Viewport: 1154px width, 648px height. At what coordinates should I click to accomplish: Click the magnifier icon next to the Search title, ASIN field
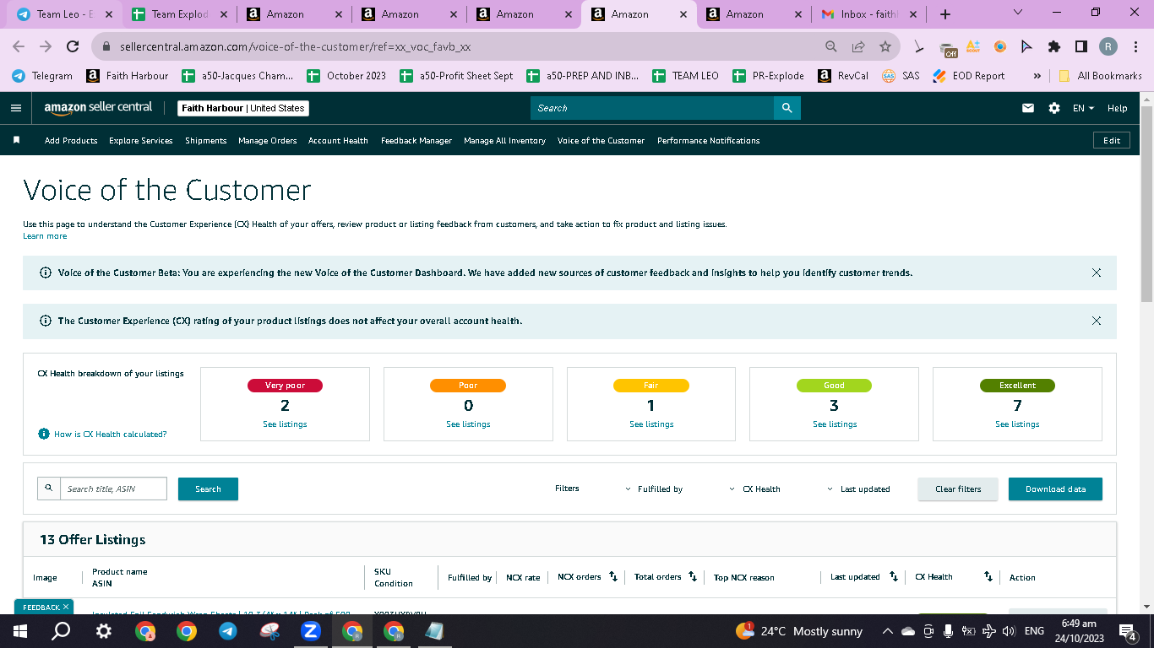(x=49, y=489)
